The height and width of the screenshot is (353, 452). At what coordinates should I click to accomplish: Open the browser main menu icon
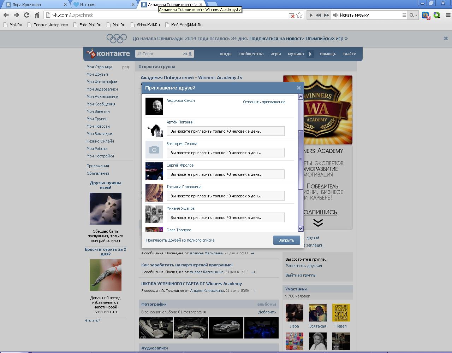point(448,15)
